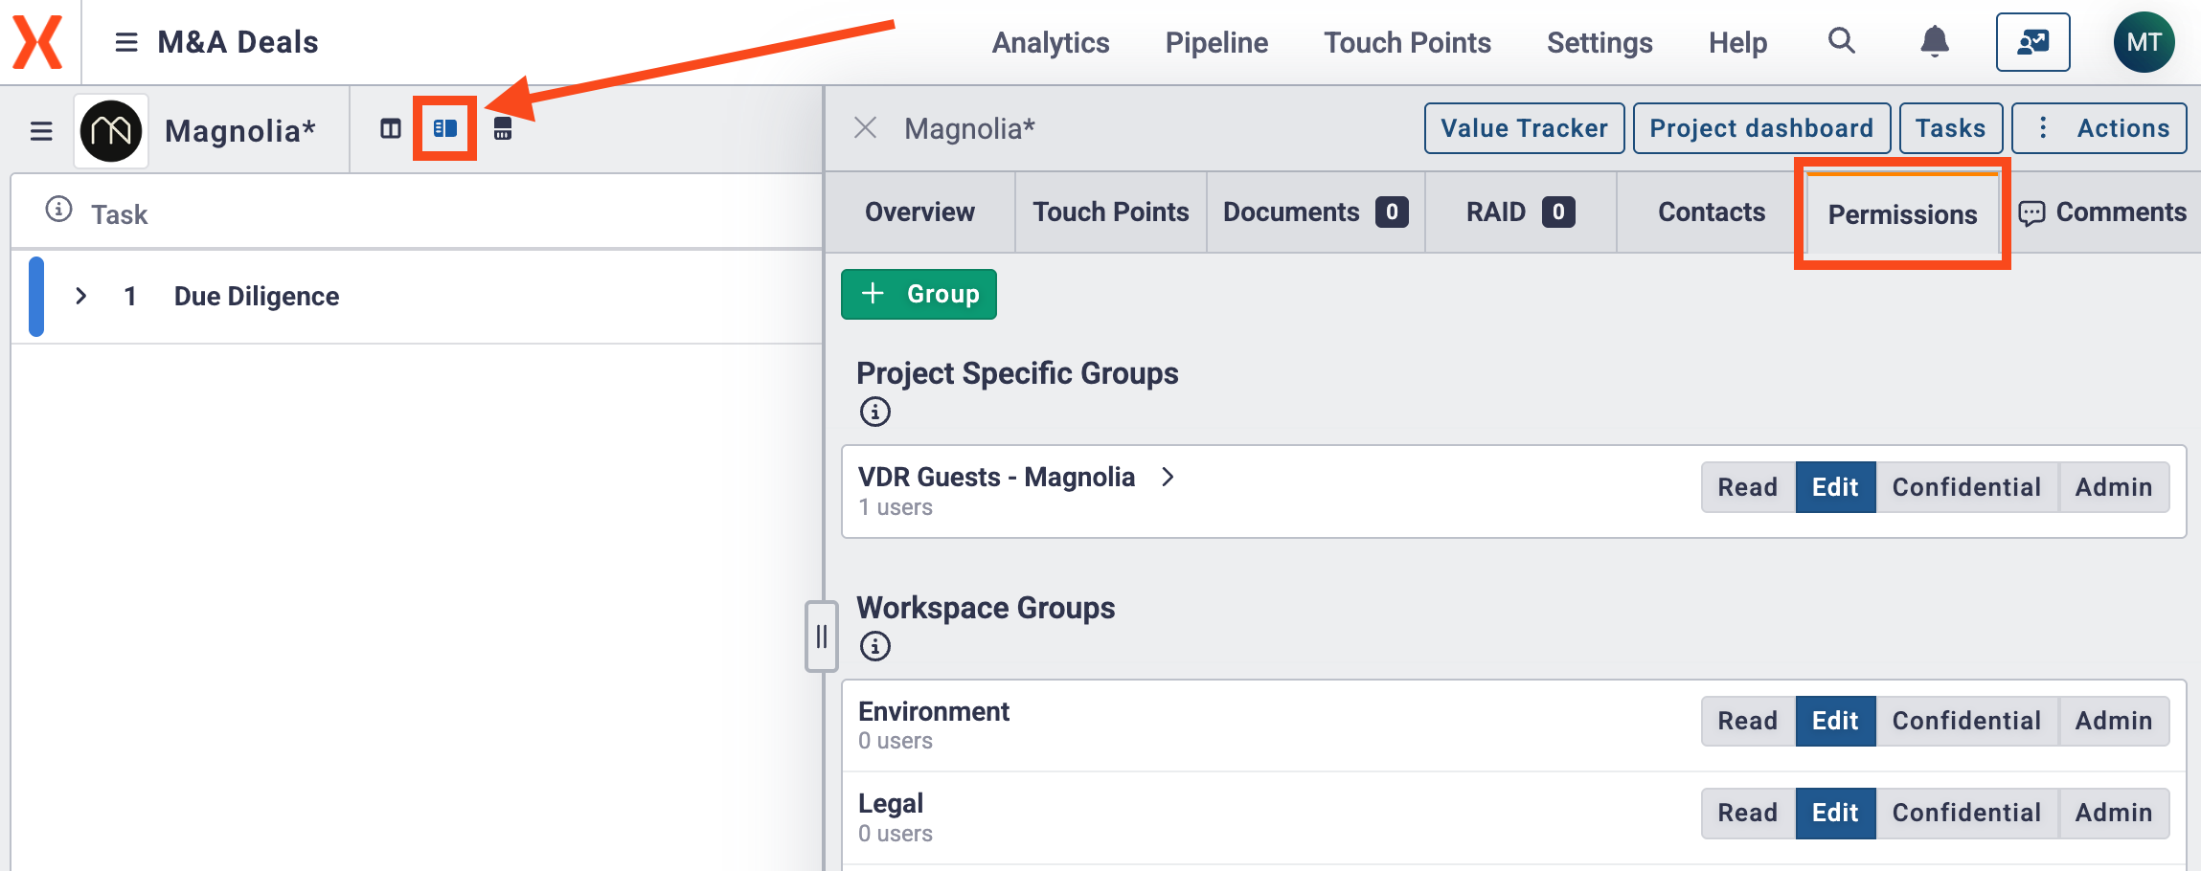Open the Touch Points panel tab

click(1111, 212)
